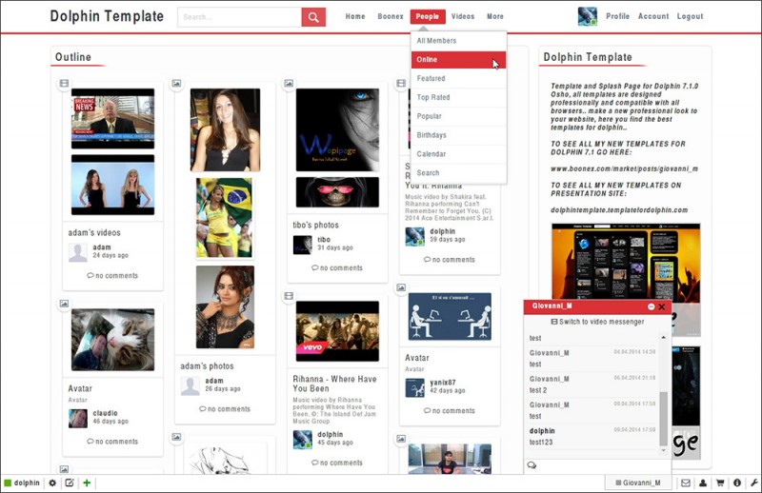The height and width of the screenshot is (493, 762).
Task: Open the Dolphin Template site logo
Action: (x=107, y=16)
